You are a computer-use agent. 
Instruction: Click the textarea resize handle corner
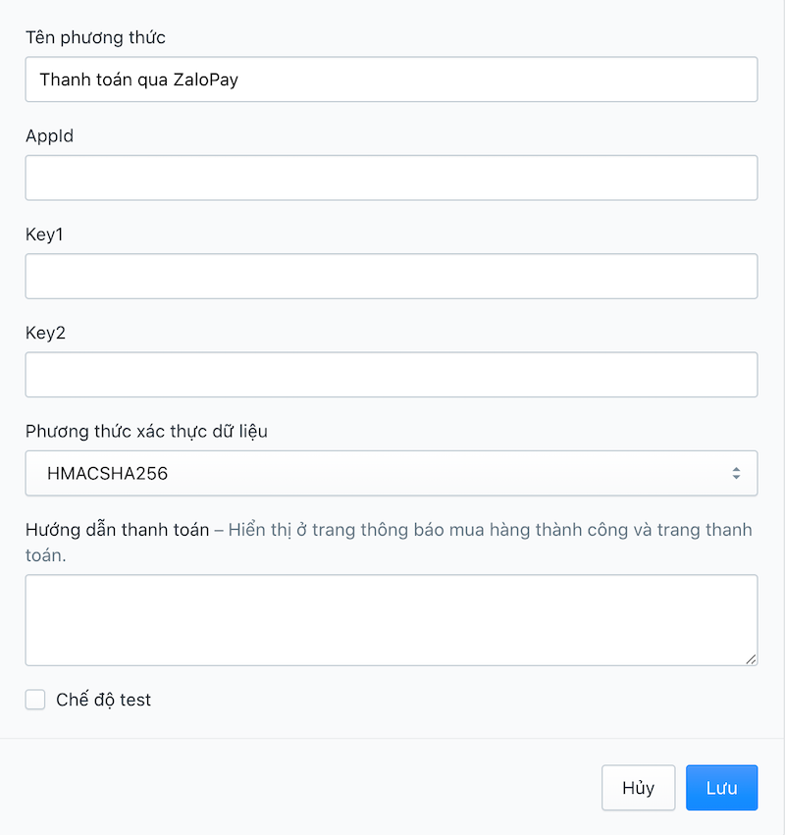click(x=751, y=659)
